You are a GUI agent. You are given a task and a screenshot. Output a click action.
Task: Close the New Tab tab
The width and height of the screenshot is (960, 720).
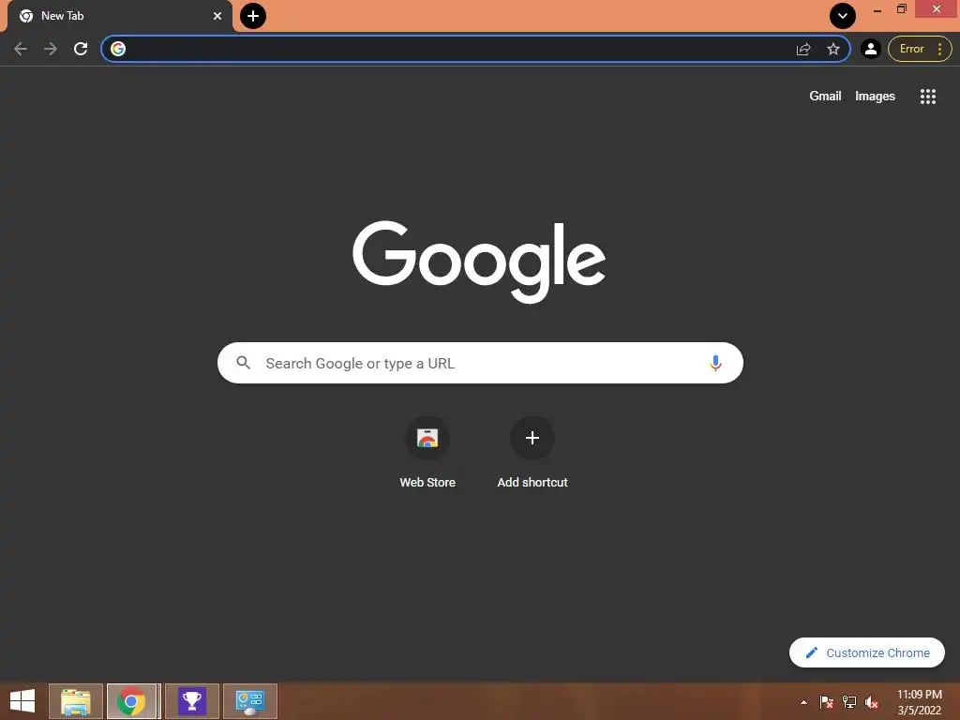click(x=217, y=16)
